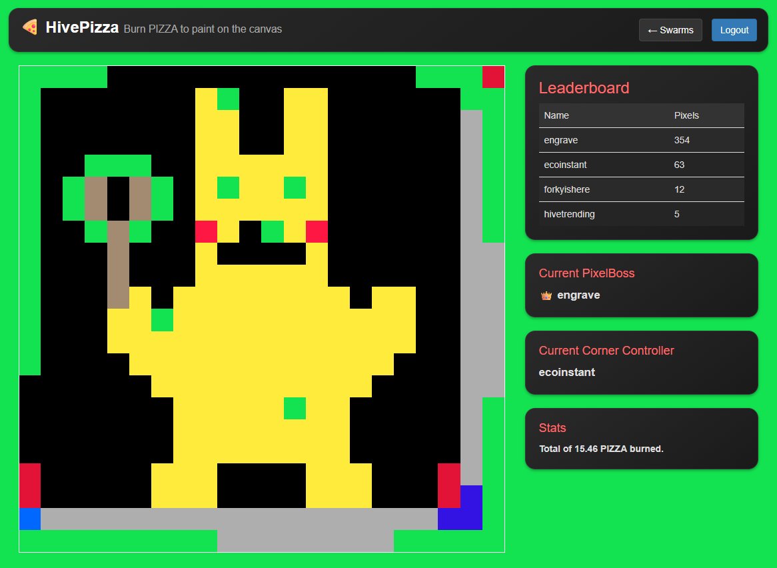Screen dimensions: 777x568
Task: Click the Name column header
Action: pyautogui.click(x=556, y=115)
